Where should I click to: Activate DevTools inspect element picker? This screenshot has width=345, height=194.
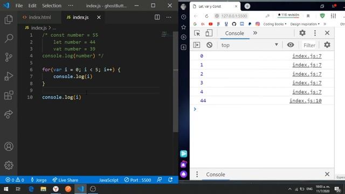tap(197, 33)
